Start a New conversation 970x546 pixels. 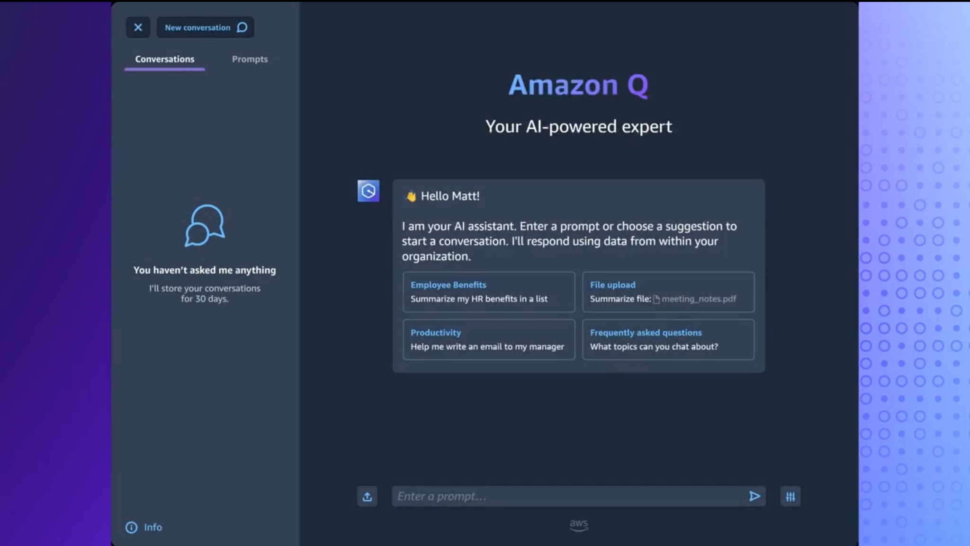point(205,27)
